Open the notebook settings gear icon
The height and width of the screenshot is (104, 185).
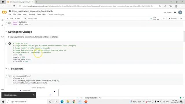(x=175, y=12)
